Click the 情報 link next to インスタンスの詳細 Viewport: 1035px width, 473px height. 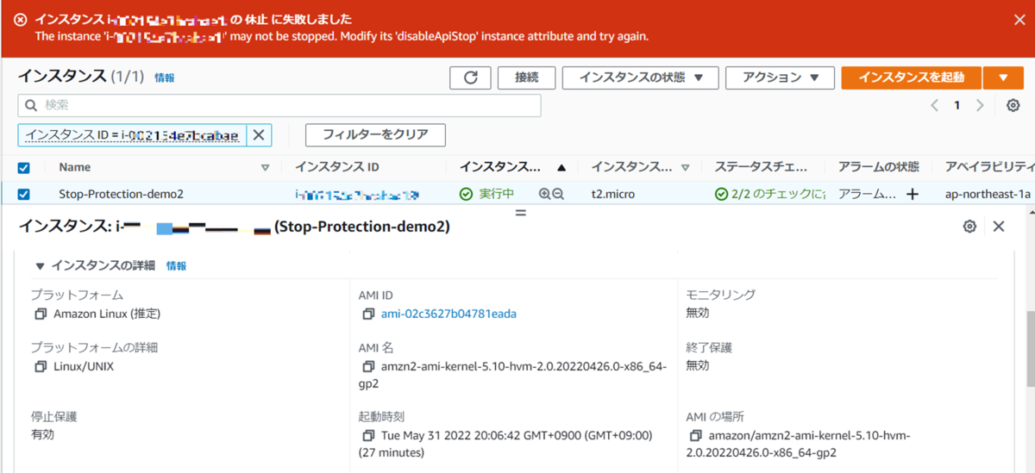(x=176, y=266)
